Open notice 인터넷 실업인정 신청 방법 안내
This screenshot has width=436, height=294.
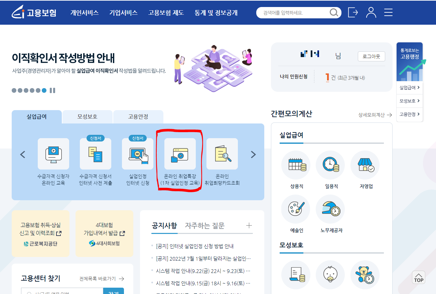tap(194, 246)
